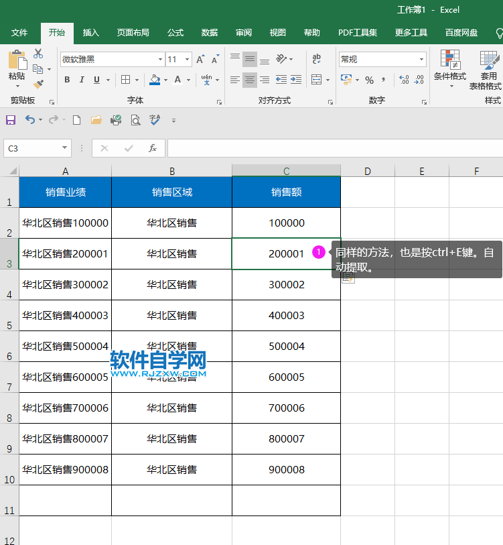Viewport: 503px width, 545px height.
Task: Open file using the folder icon
Action: point(96,120)
